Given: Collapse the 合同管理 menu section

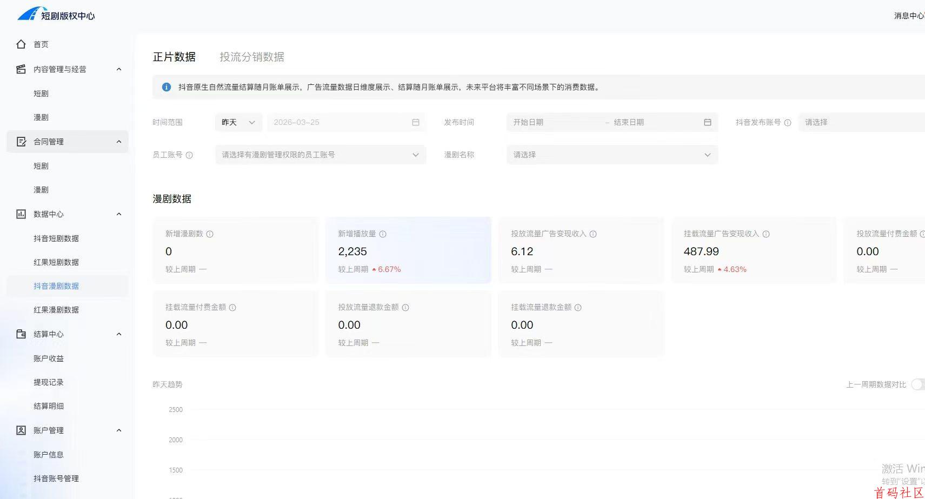Looking at the screenshot, I should point(119,142).
